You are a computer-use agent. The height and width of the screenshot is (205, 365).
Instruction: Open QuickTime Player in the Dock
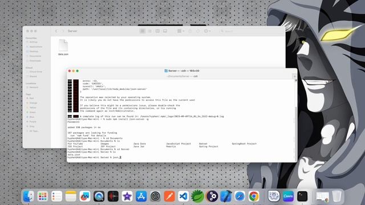(x=99, y=196)
